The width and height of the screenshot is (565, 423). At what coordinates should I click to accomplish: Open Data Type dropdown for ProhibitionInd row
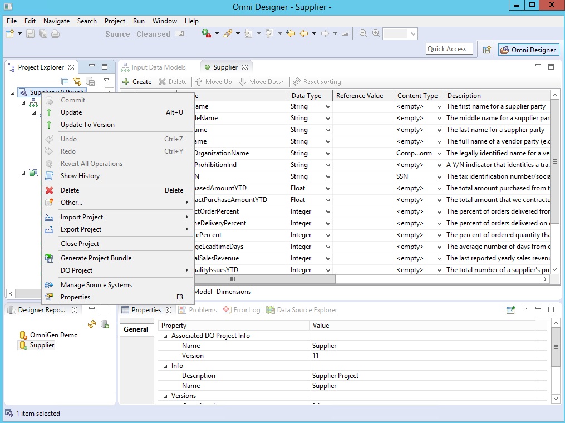328,165
